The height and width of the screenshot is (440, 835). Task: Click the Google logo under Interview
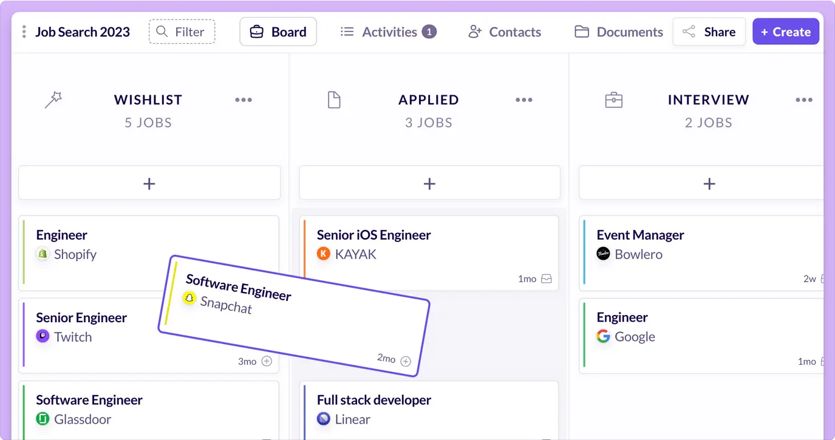[602, 336]
